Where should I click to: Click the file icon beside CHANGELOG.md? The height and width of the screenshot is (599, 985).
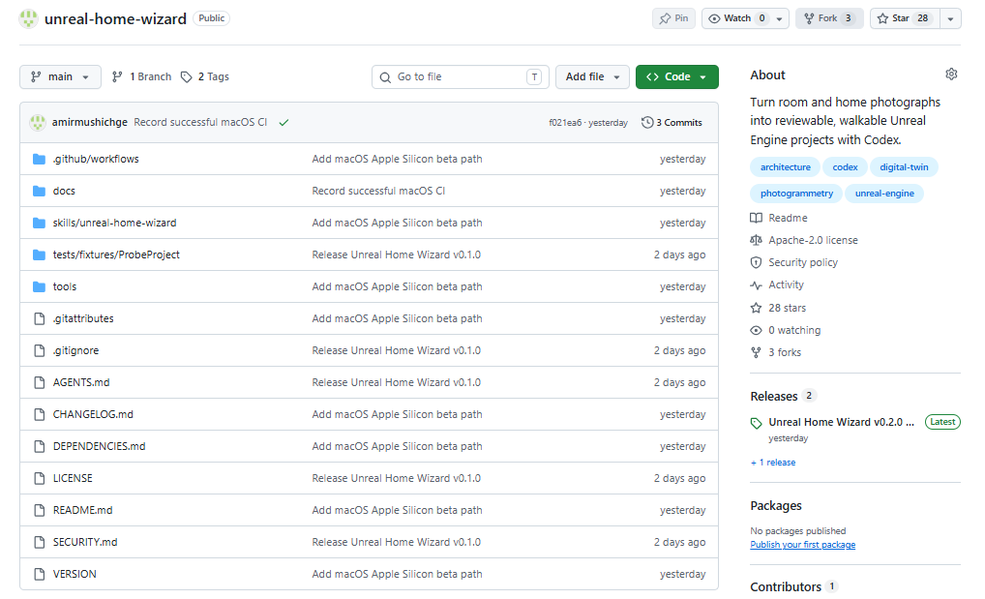[40, 415]
